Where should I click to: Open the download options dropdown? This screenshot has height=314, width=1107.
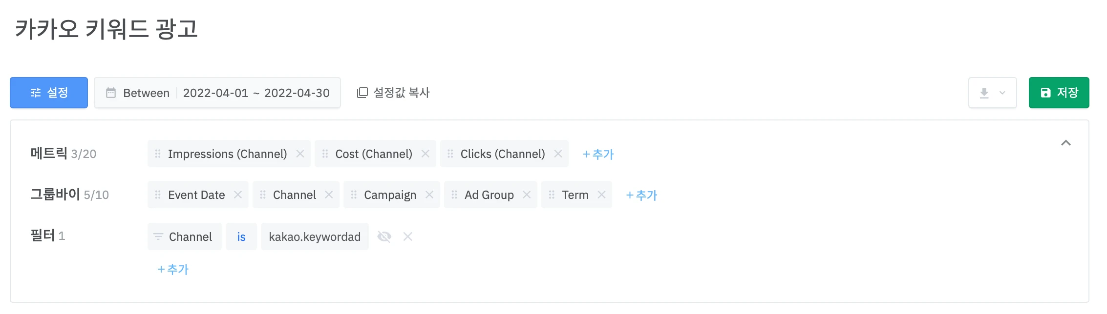[x=992, y=93]
